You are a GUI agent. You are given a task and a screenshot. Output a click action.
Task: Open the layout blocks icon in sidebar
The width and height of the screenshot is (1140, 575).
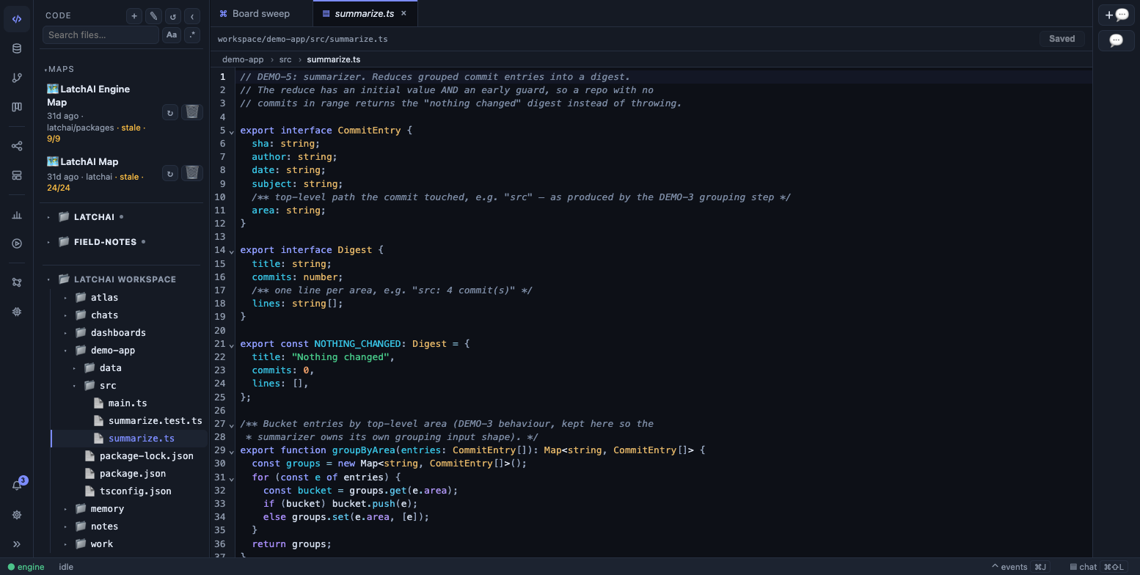coord(17,175)
